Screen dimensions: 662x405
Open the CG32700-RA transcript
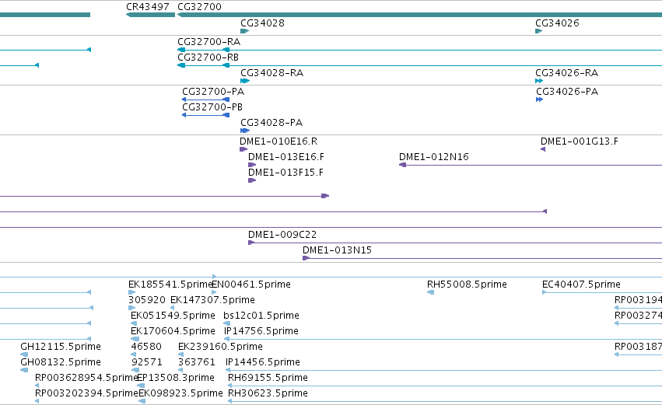point(419,50)
